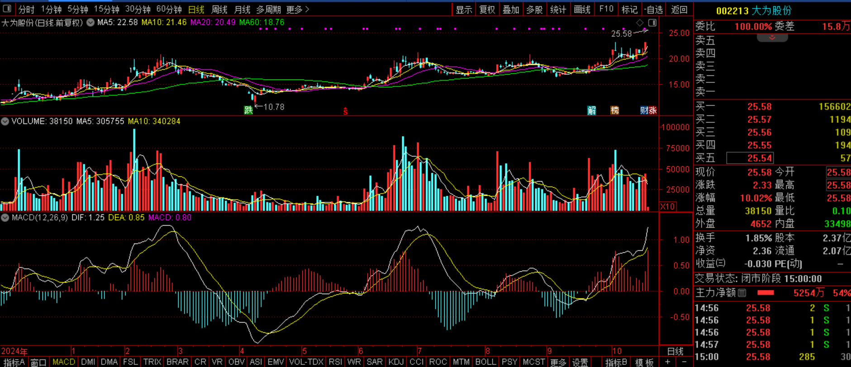Open the 指标B indicator group
Image resolution: width=851 pixels, height=367 pixels.
pos(616,362)
